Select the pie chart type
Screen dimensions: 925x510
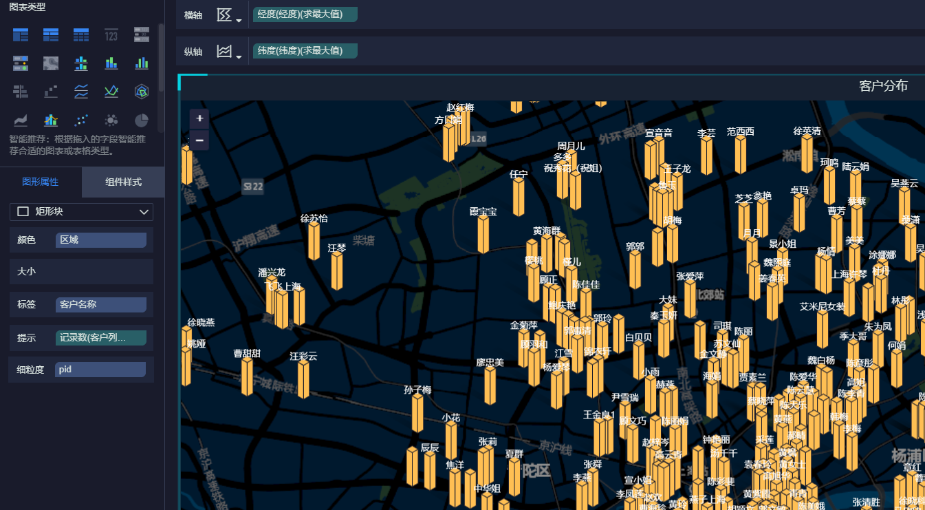142,120
